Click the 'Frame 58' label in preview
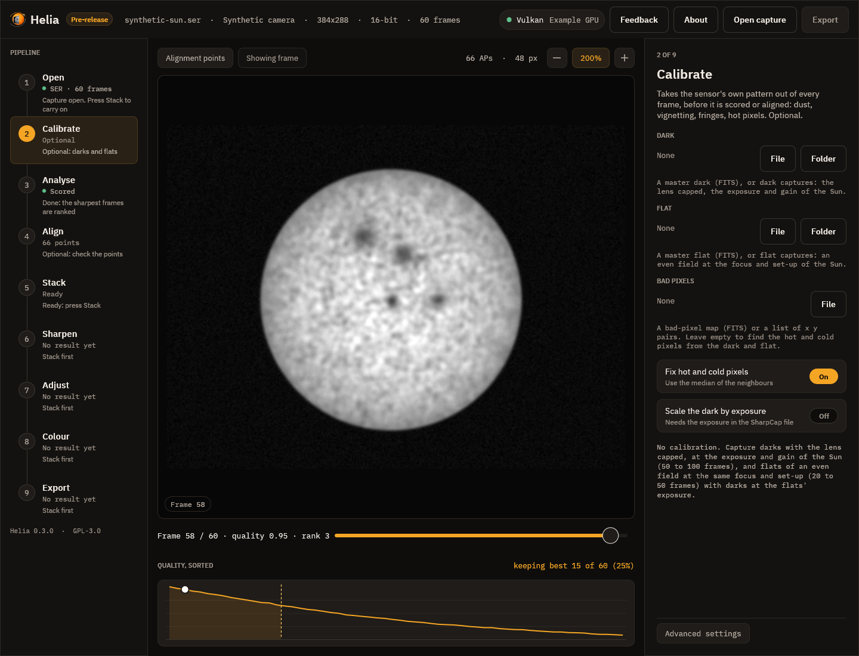 [x=188, y=505]
